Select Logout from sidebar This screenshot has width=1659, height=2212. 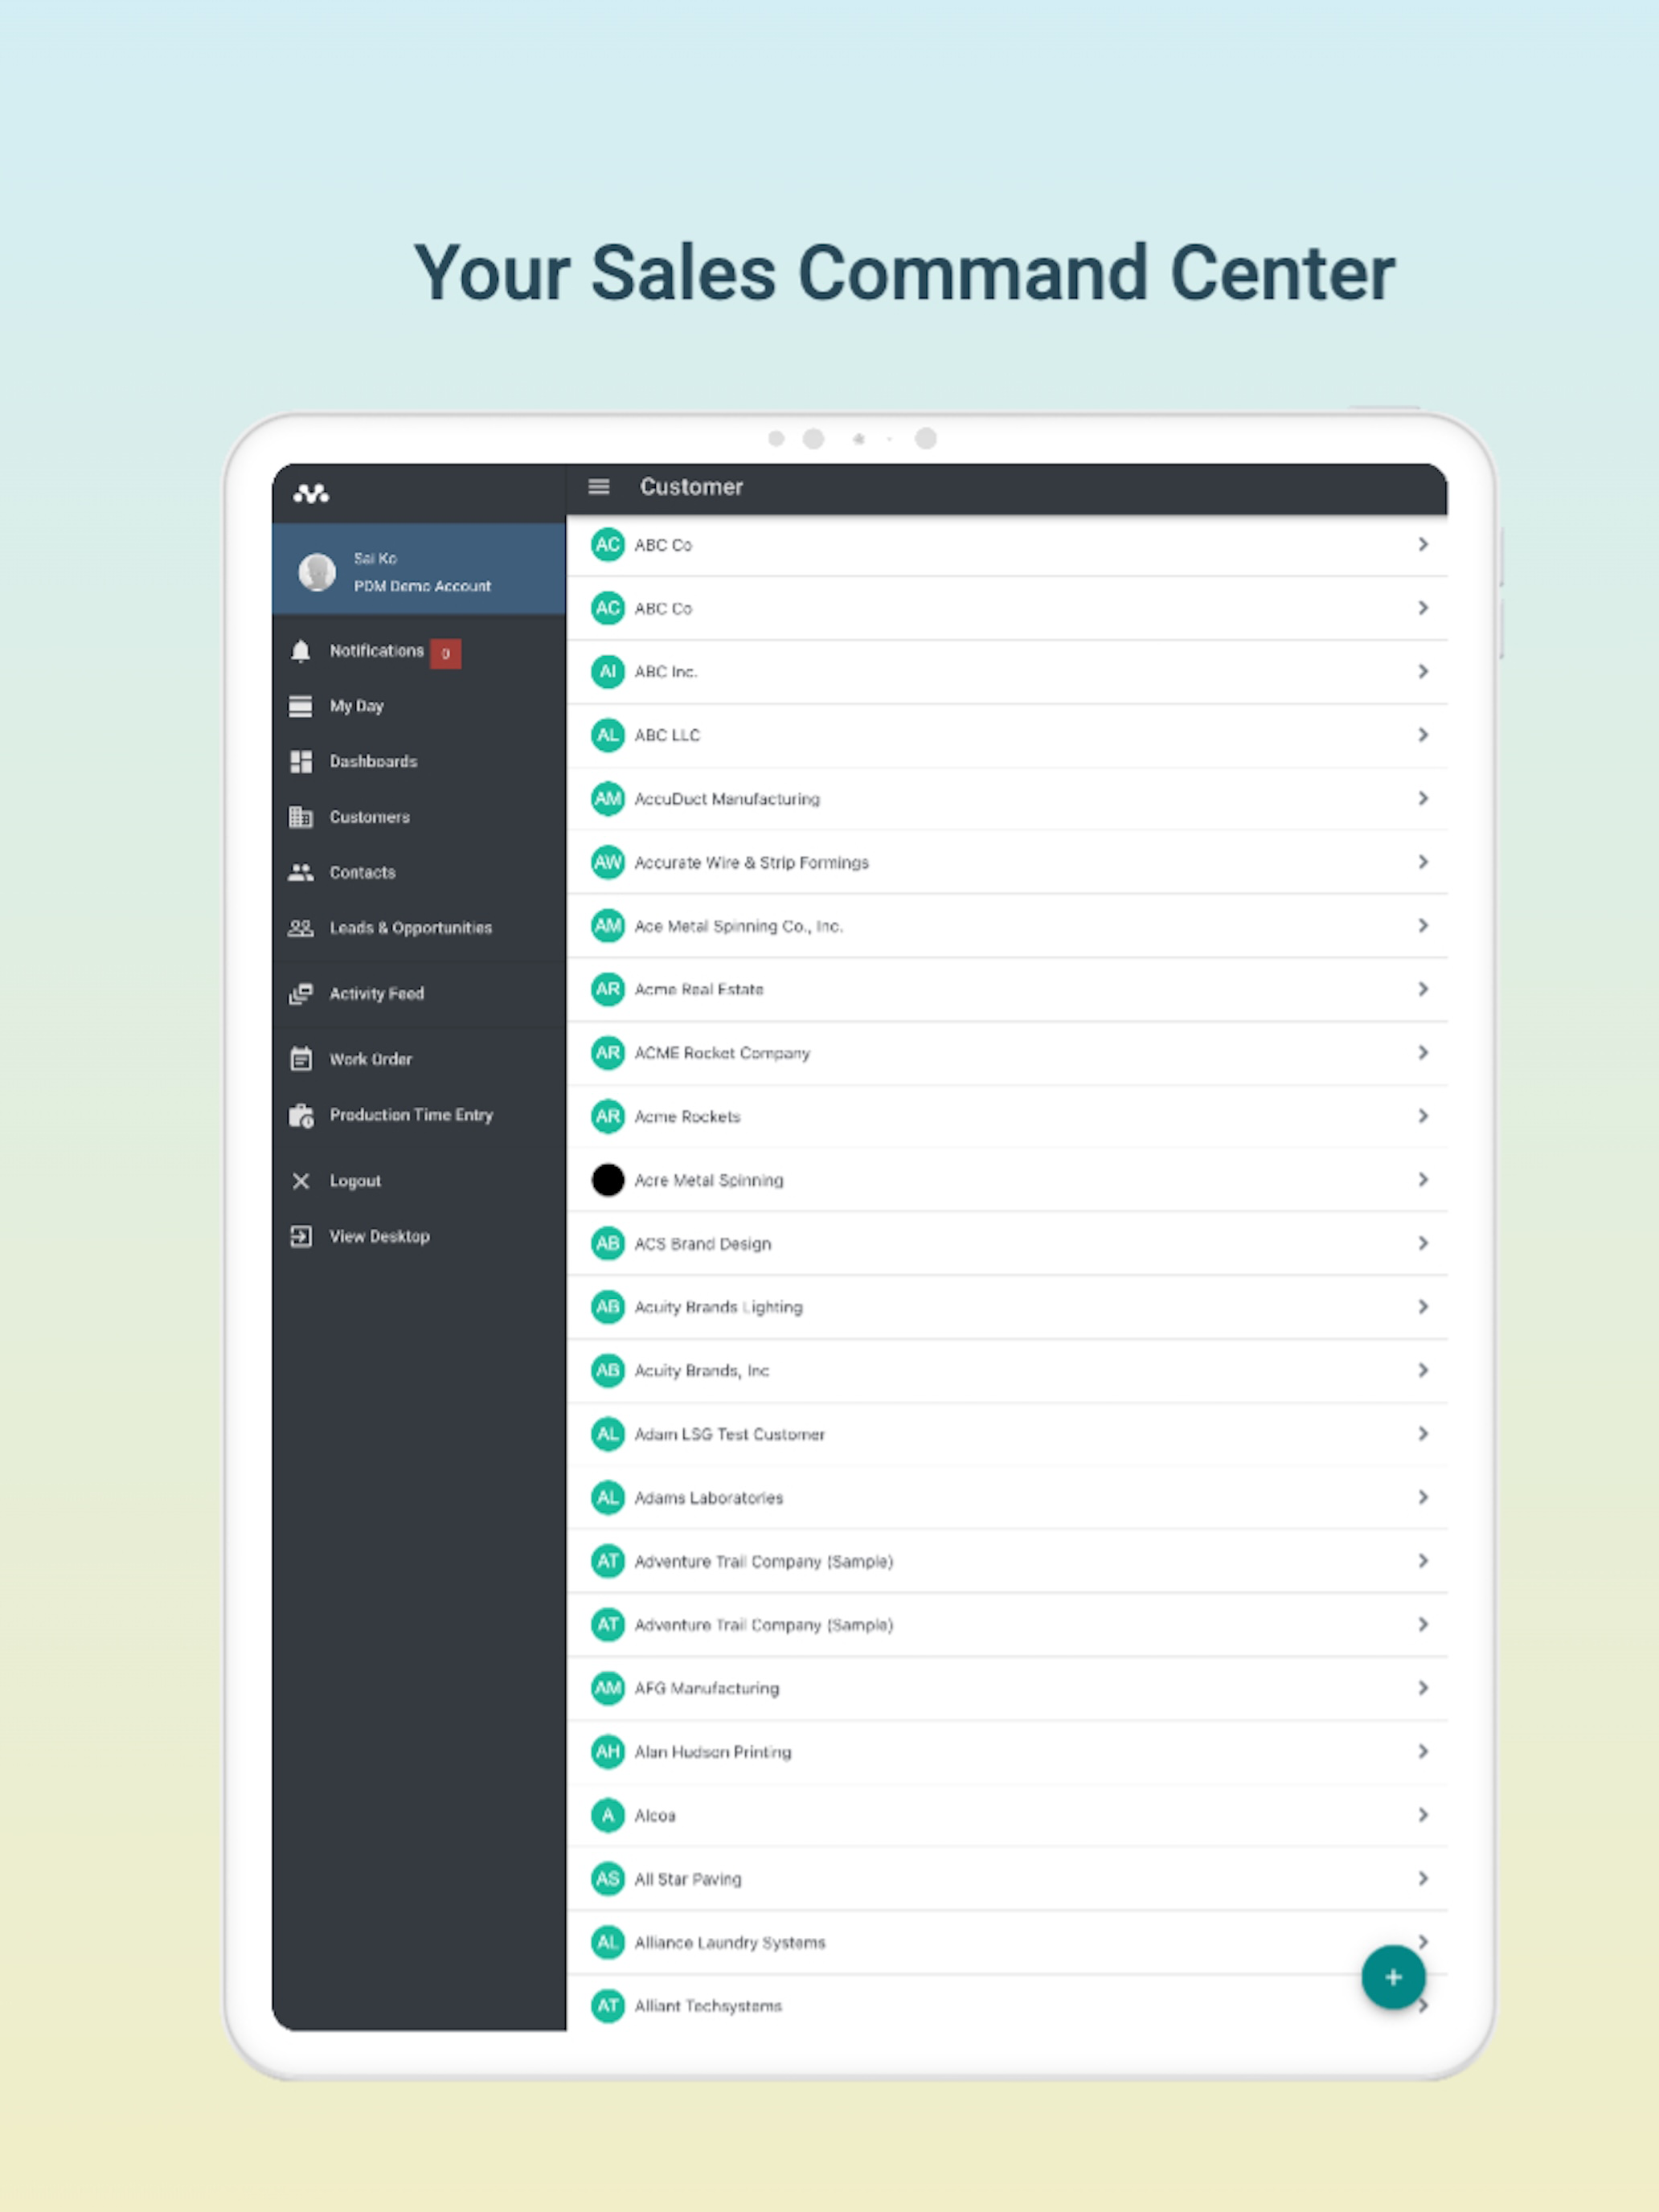coord(418,1181)
